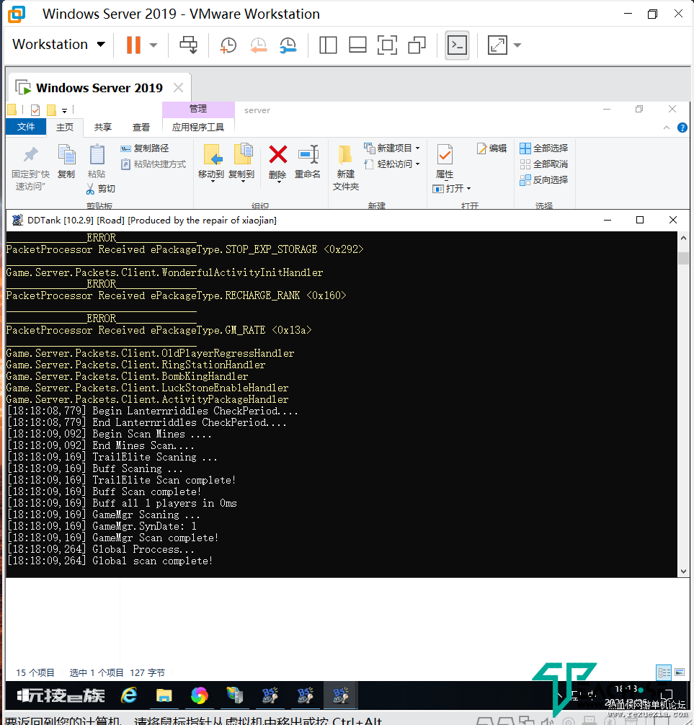The height and width of the screenshot is (725, 694).
Task: Switch Explorer to large icons view in status bar
Action: coord(680,672)
